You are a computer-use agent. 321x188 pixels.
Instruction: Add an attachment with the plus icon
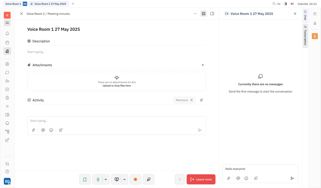203,65
